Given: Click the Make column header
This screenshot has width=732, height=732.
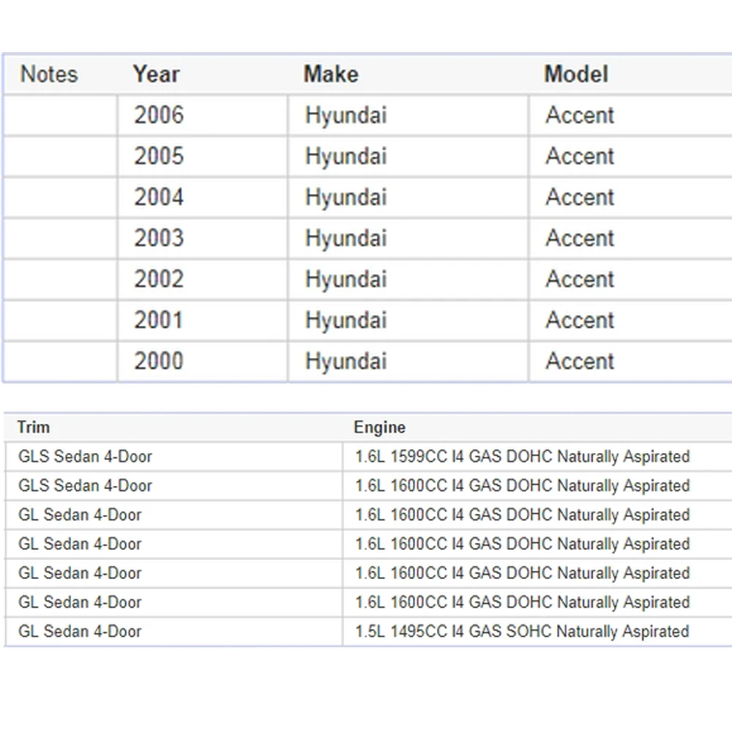Looking at the screenshot, I should tap(331, 74).
